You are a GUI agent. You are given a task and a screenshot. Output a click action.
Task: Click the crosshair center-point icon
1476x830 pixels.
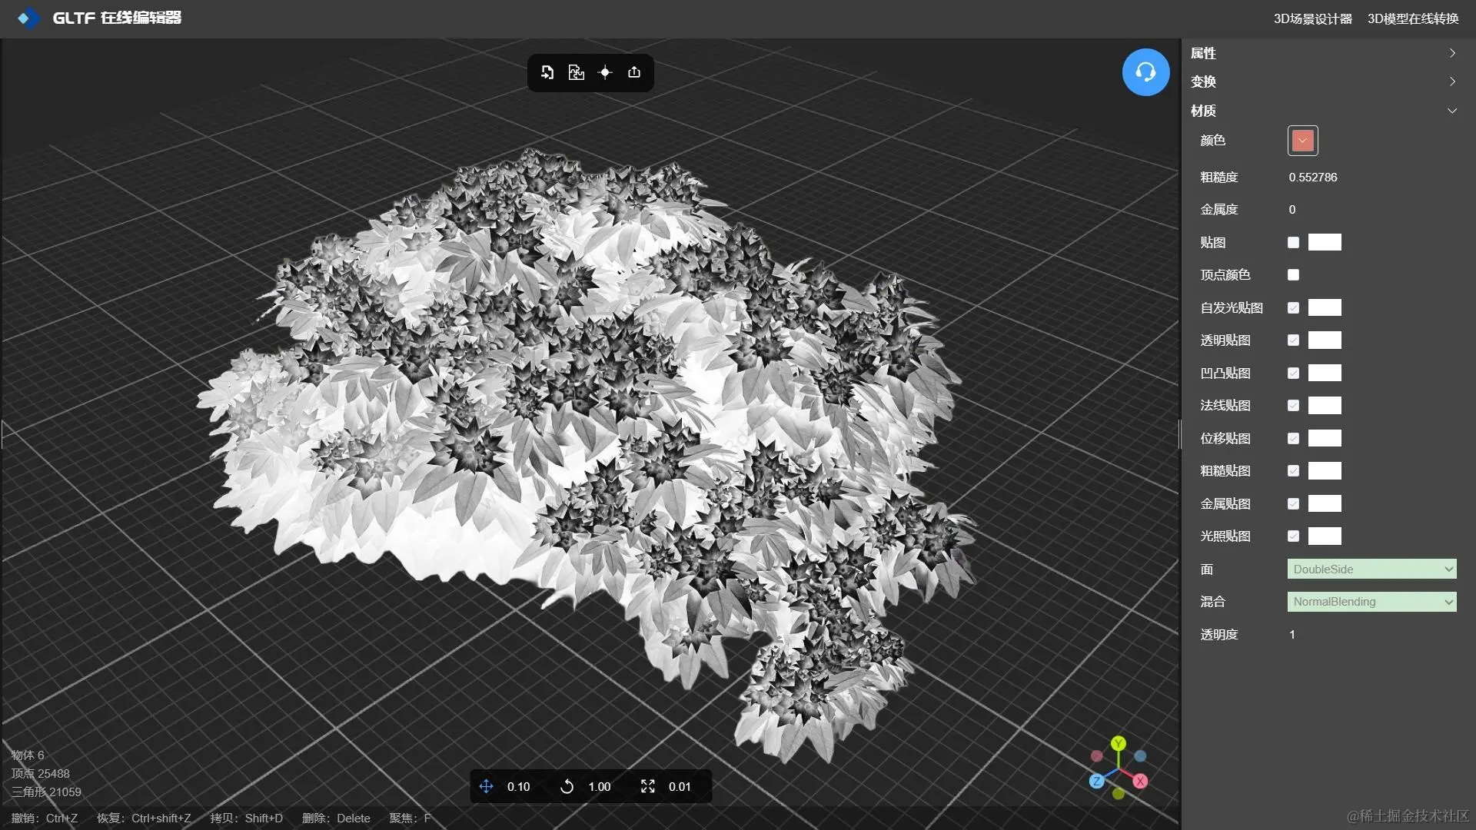605,72
